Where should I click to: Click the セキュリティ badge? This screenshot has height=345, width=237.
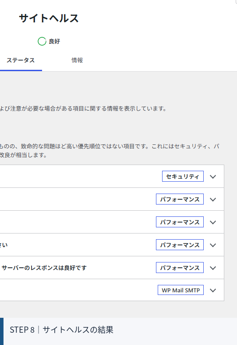pyautogui.click(x=183, y=176)
